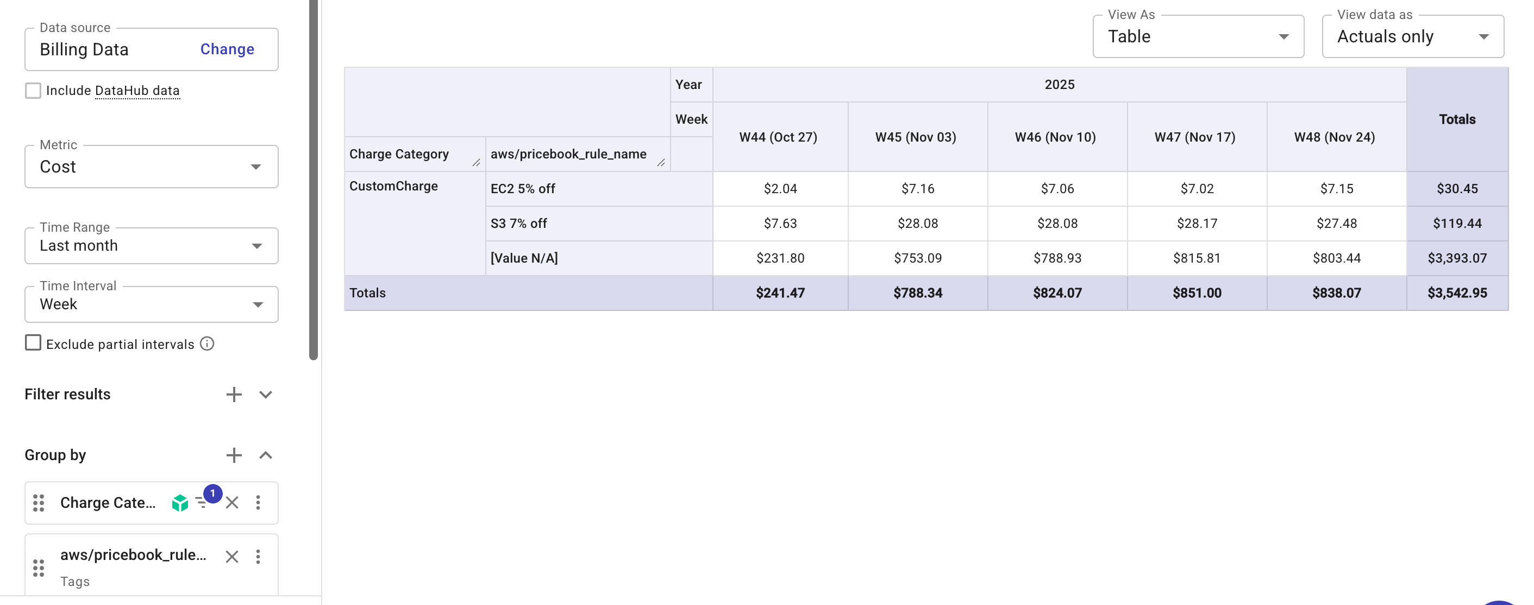Click the DataHub data underlined link
Viewport: 1534px width, 605px height.
pos(136,91)
